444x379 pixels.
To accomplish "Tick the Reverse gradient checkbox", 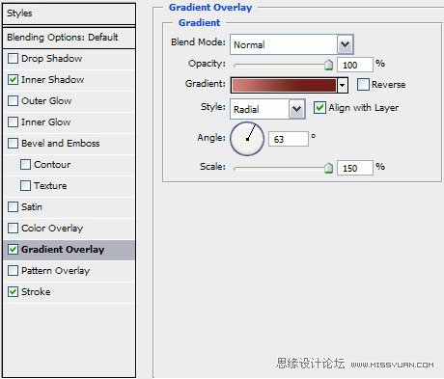I will pyautogui.click(x=363, y=85).
